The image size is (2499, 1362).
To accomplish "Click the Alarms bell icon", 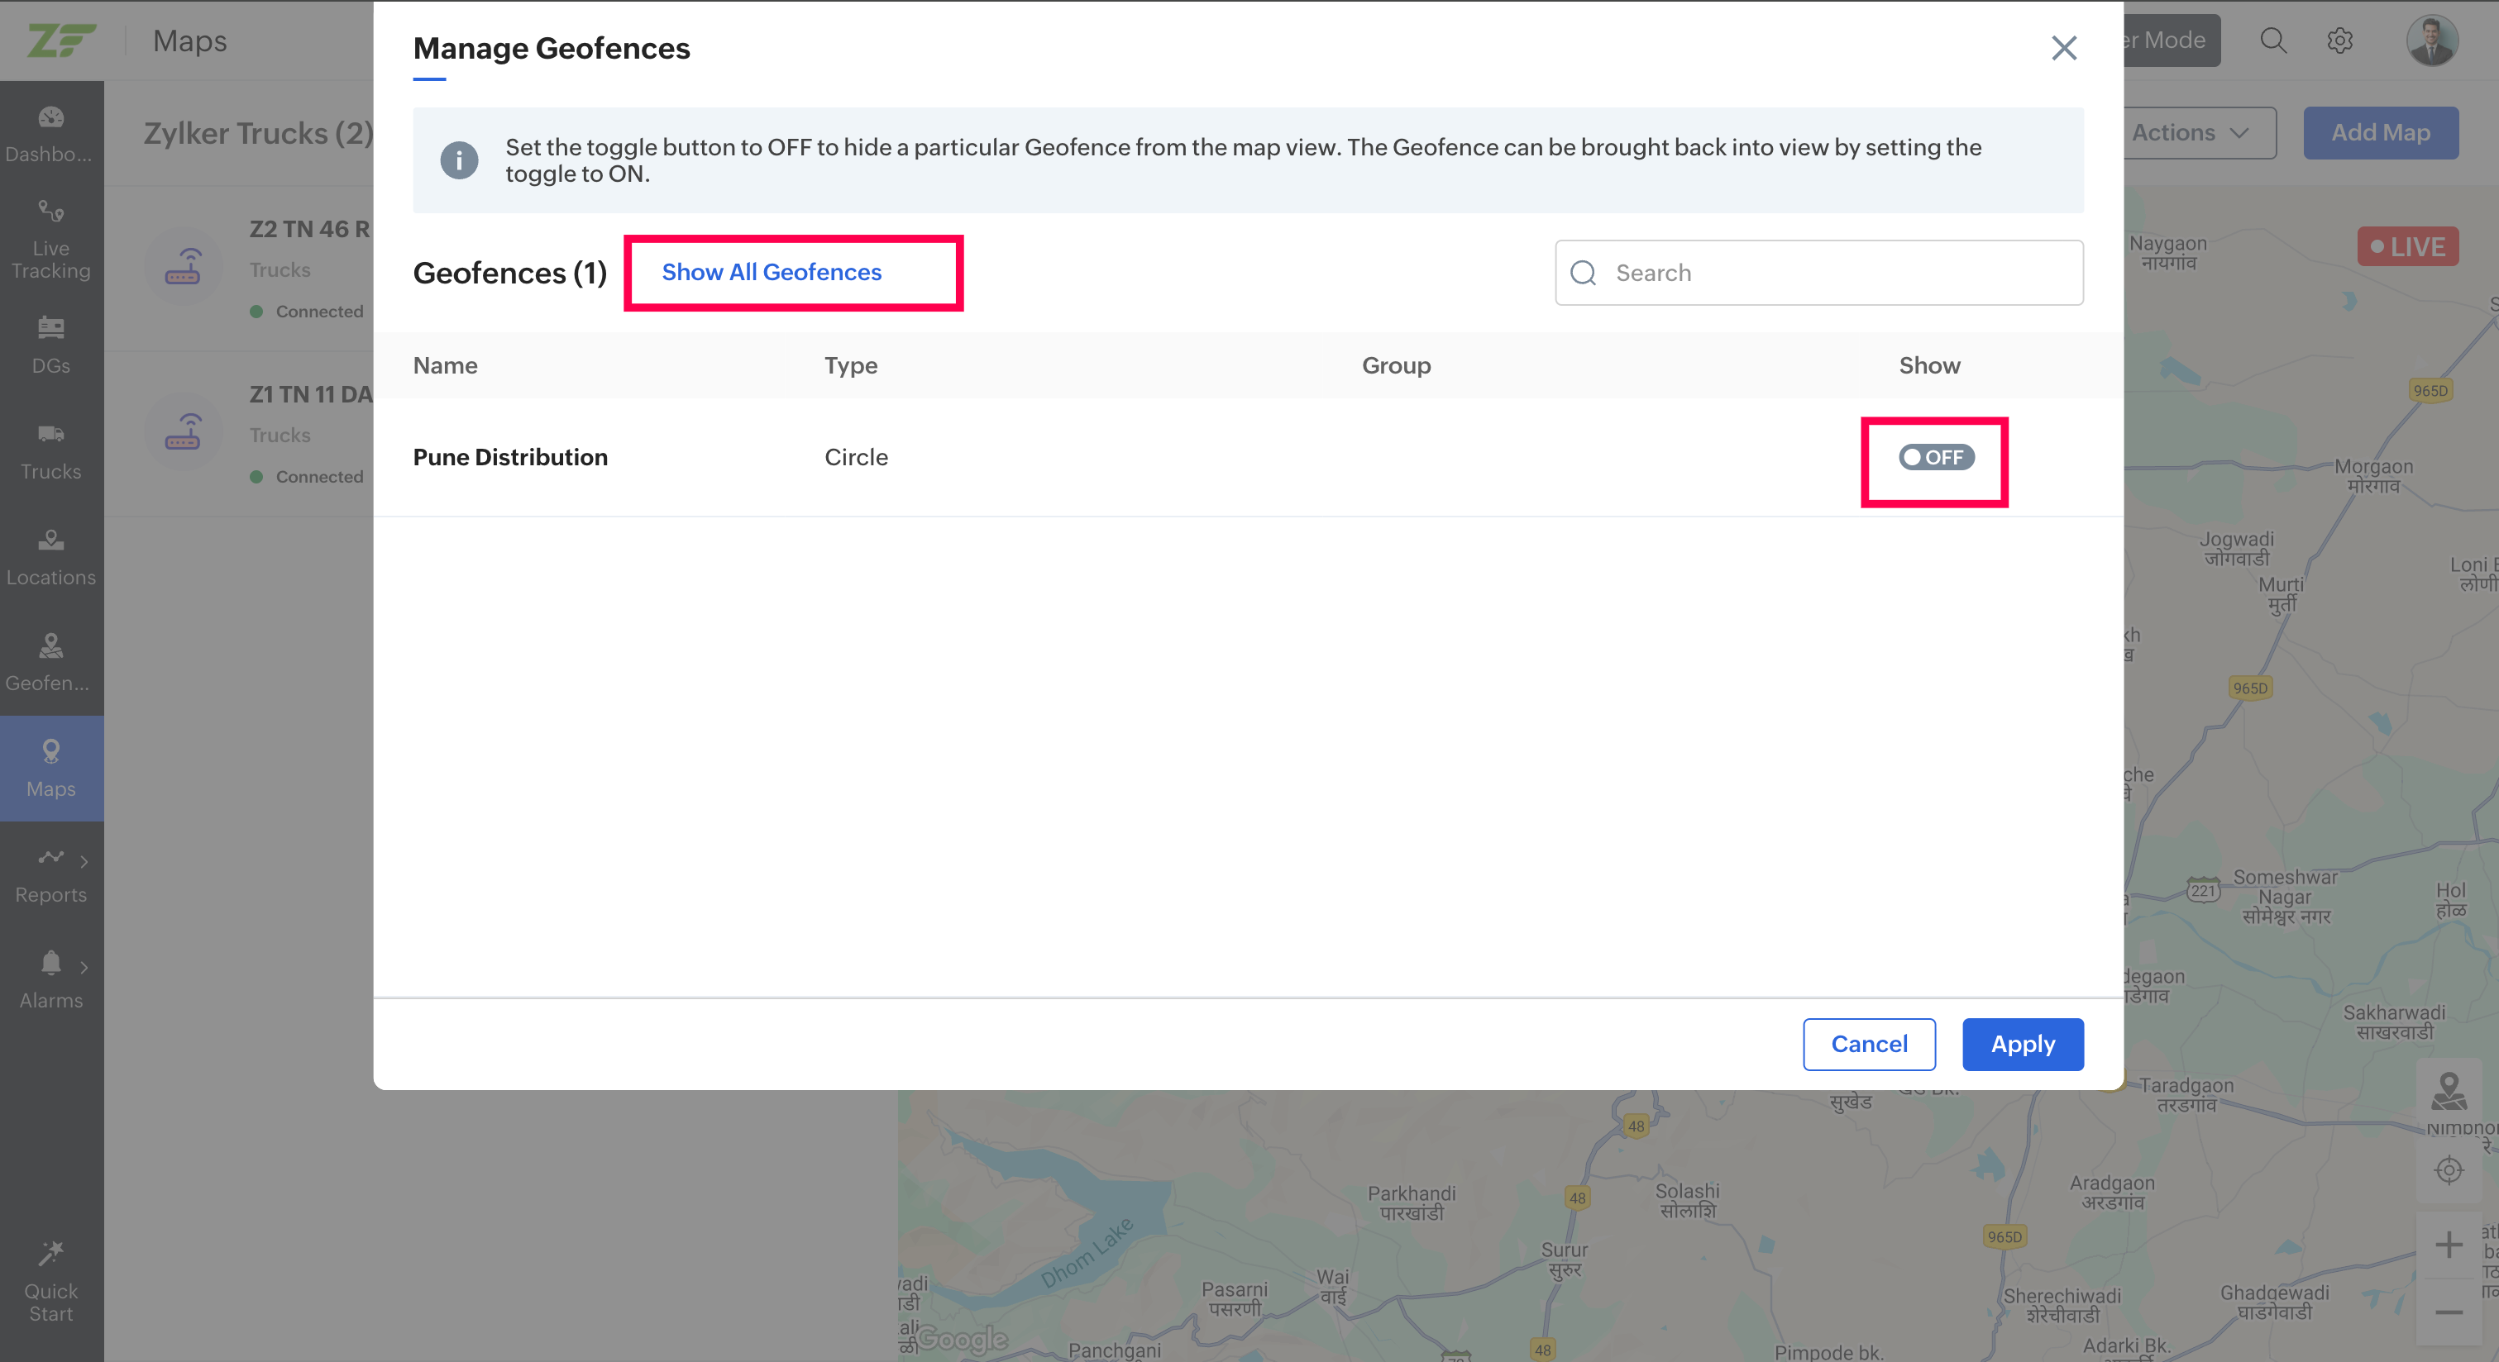I will click(50, 963).
